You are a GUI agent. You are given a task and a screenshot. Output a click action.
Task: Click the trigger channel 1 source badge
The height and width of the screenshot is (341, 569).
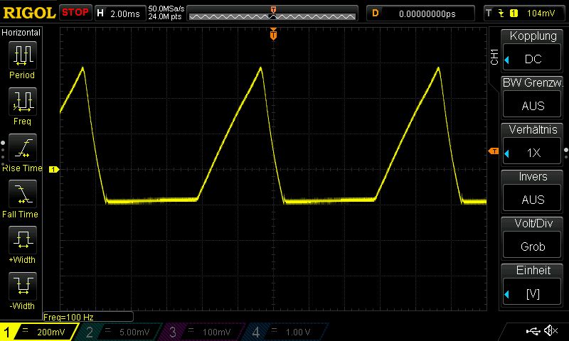click(x=514, y=13)
